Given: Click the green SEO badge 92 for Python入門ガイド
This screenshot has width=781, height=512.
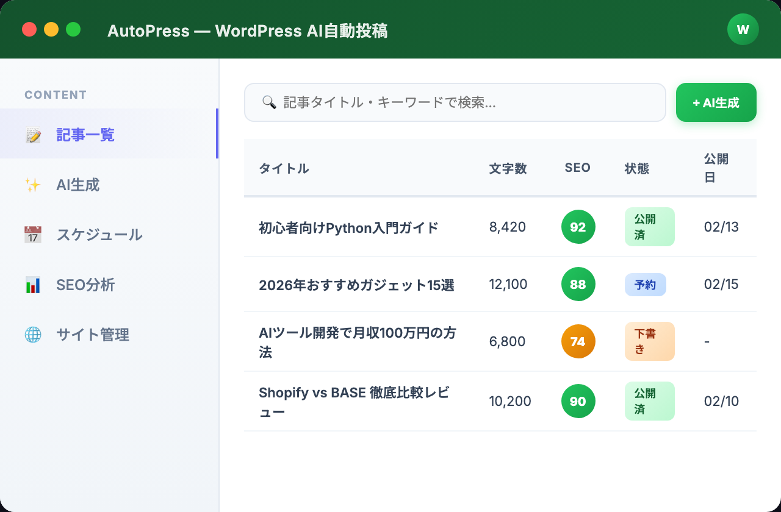Looking at the screenshot, I should click(x=578, y=227).
